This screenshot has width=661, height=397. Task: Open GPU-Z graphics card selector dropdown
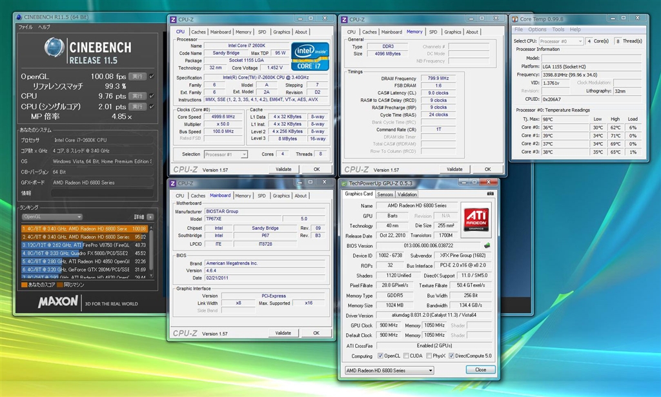389,371
